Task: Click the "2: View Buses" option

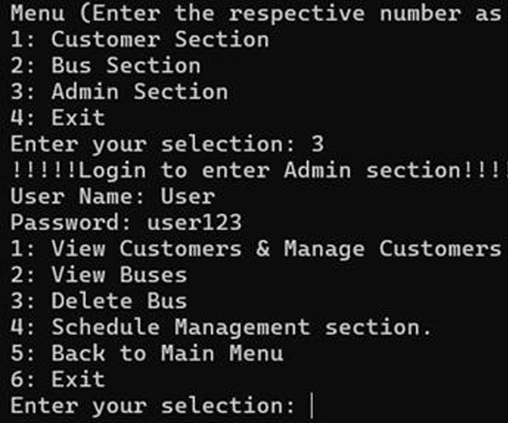Action: pyautogui.click(x=98, y=275)
